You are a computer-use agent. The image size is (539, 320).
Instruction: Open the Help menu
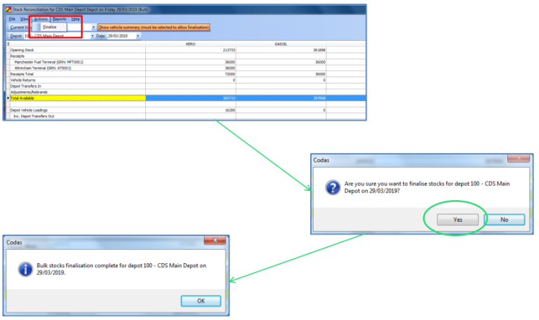coord(76,19)
